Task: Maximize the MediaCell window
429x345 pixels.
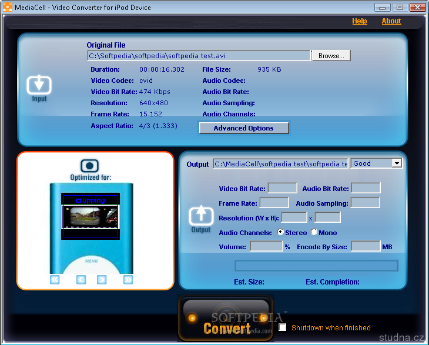Action: [400, 8]
